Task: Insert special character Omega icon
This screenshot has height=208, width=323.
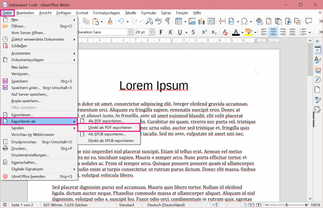Action: (x=244, y=21)
